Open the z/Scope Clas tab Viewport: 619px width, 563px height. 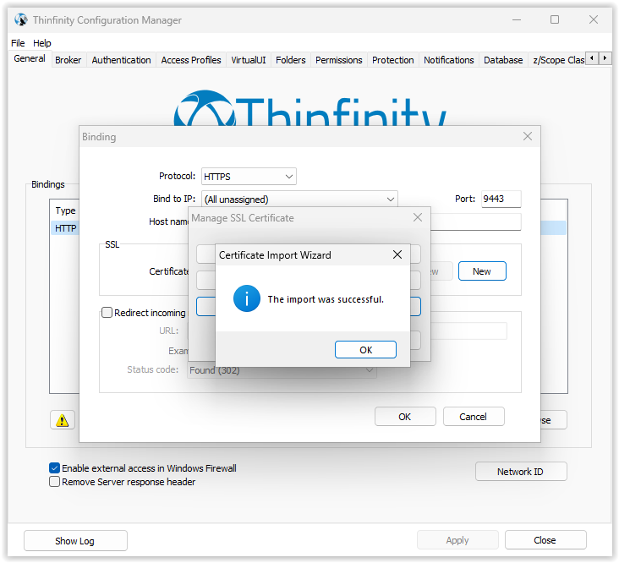point(557,60)
